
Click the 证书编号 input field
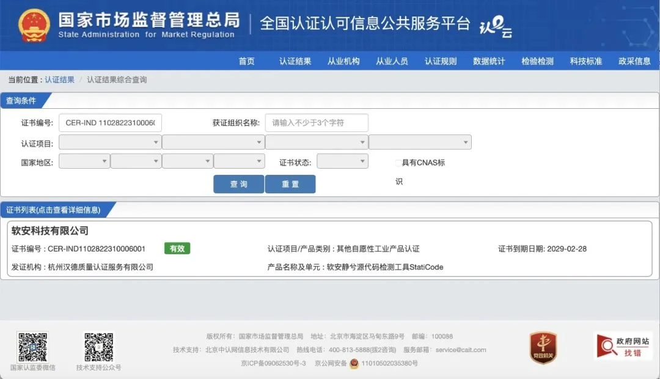pyautogui.click(x=110, y=122)
